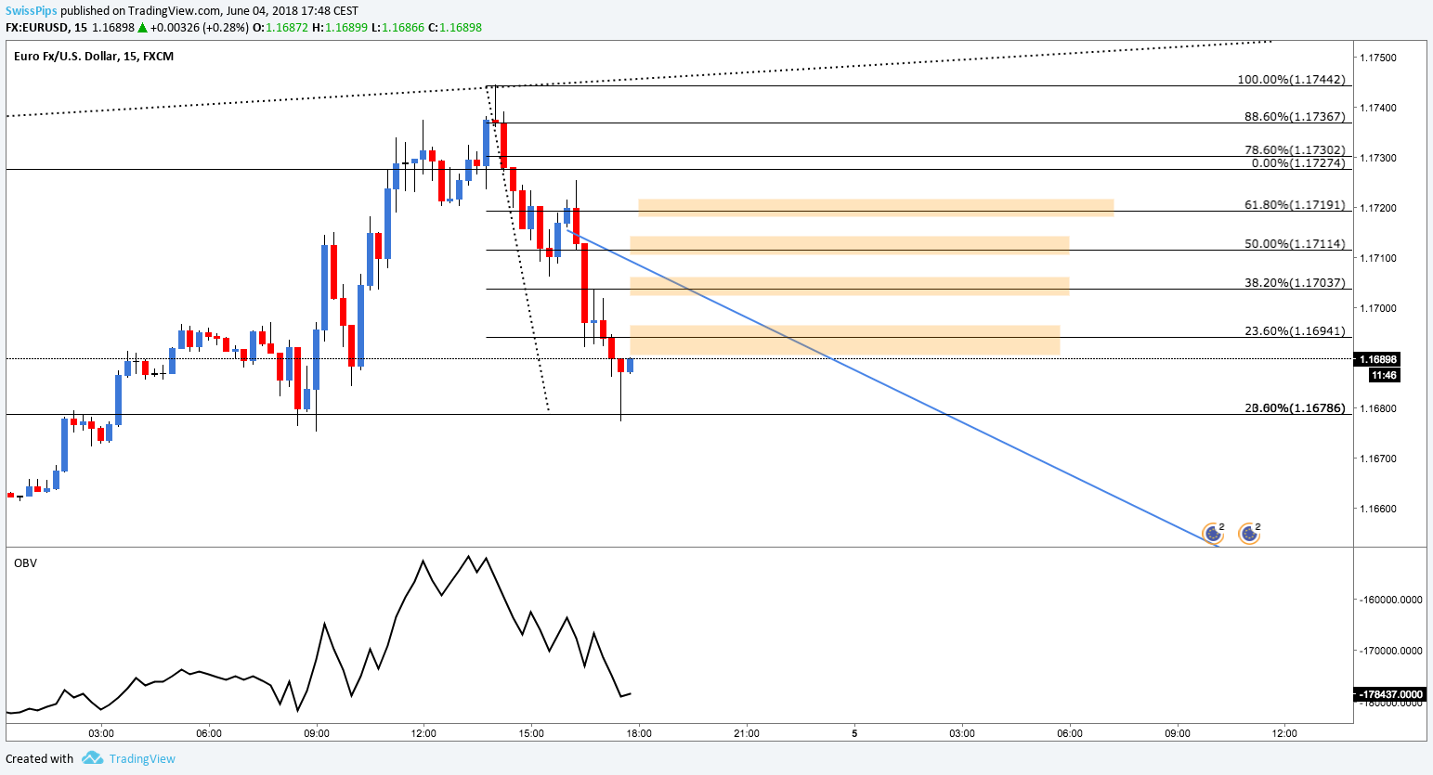The width and height of the screenshot is (1433, 775).
Task: Select the orange zone at 61.80% level
Action: coord(876,208)
